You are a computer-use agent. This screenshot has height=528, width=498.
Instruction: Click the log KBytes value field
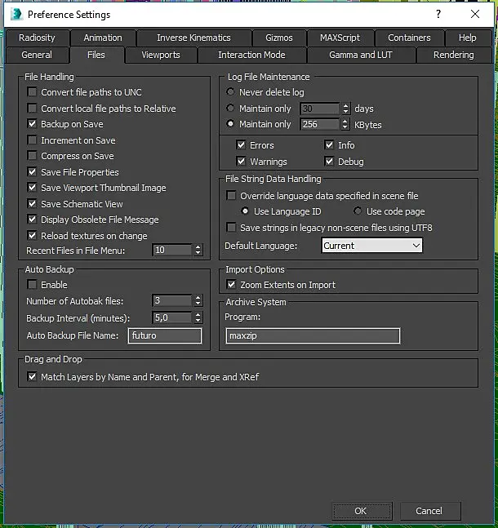[320, 124]
